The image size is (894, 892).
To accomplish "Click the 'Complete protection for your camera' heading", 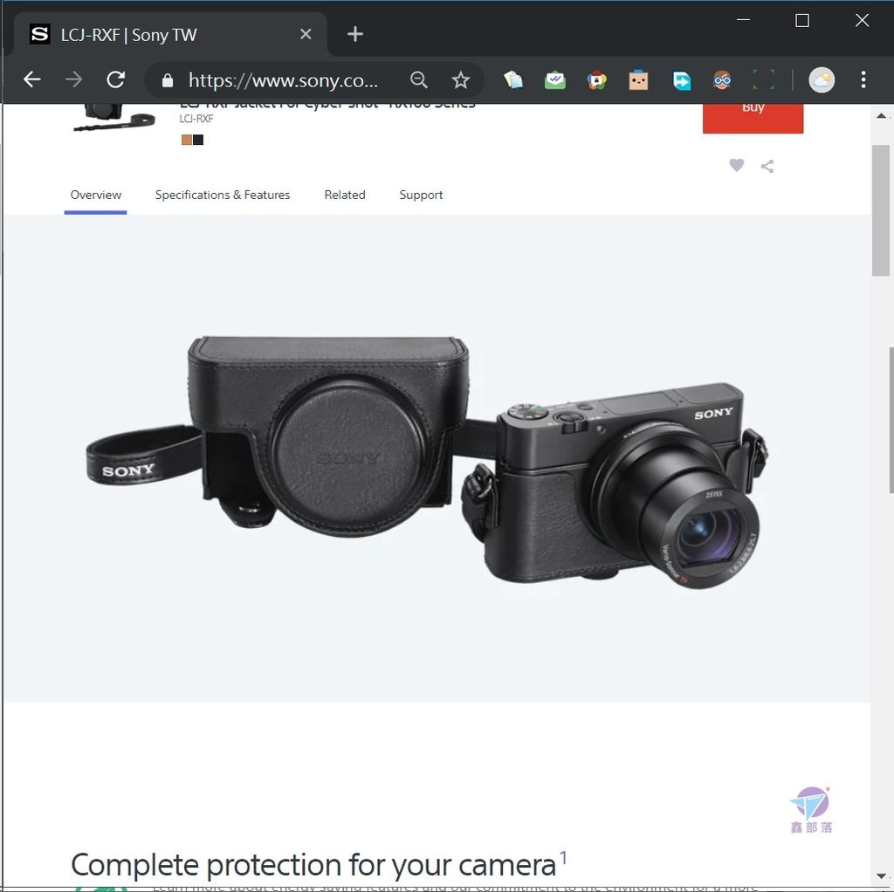I will (313, 865).
